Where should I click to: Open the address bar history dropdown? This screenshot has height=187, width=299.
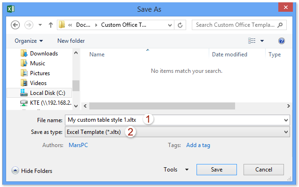pos(170,25)
